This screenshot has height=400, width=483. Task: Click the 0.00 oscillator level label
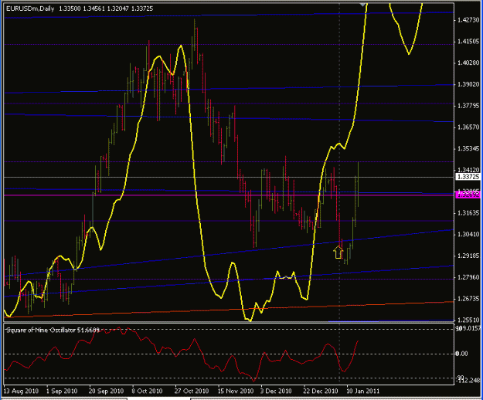[x=461, y=354]
